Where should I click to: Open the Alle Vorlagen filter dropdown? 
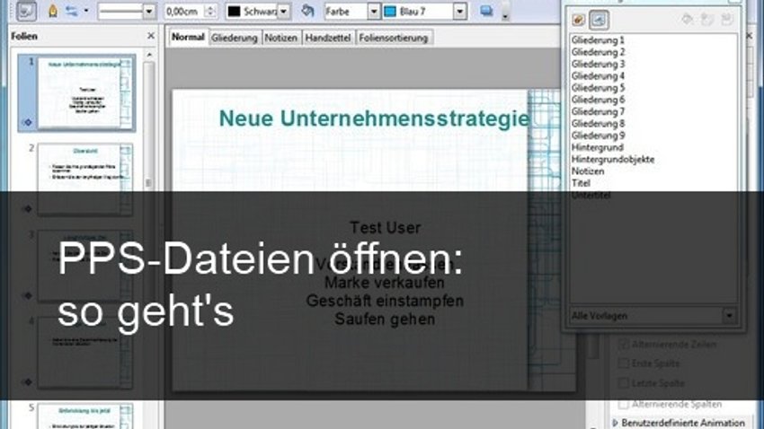point(729,316)
